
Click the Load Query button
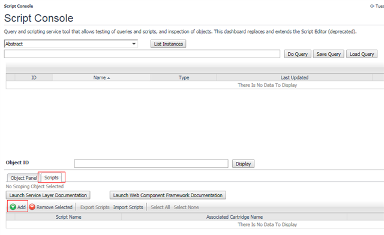point(362,54)
